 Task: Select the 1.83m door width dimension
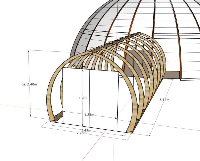[89, 115]
